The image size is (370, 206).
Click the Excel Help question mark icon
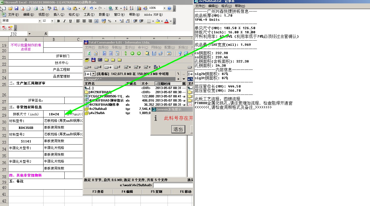click(x=170, y=8)
